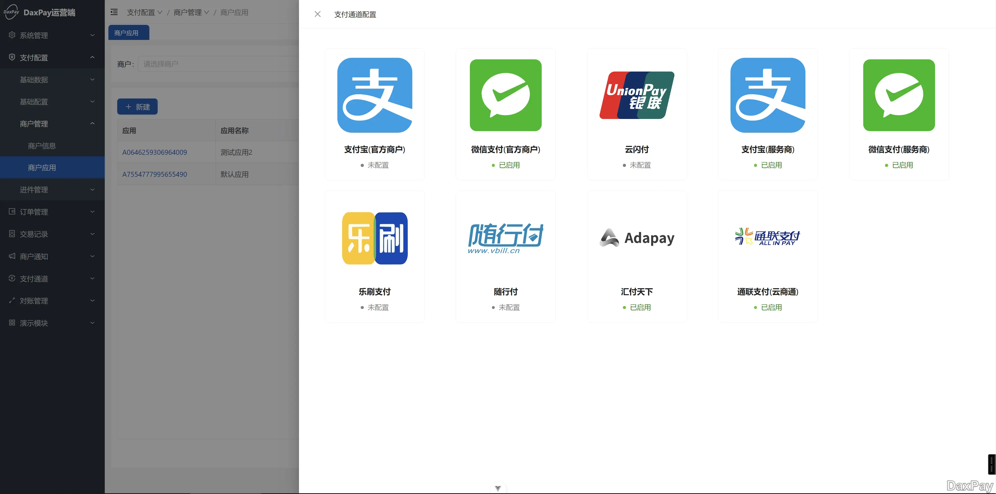
Task: Open WeChat Pay official merchant channel
Action: 505,95
